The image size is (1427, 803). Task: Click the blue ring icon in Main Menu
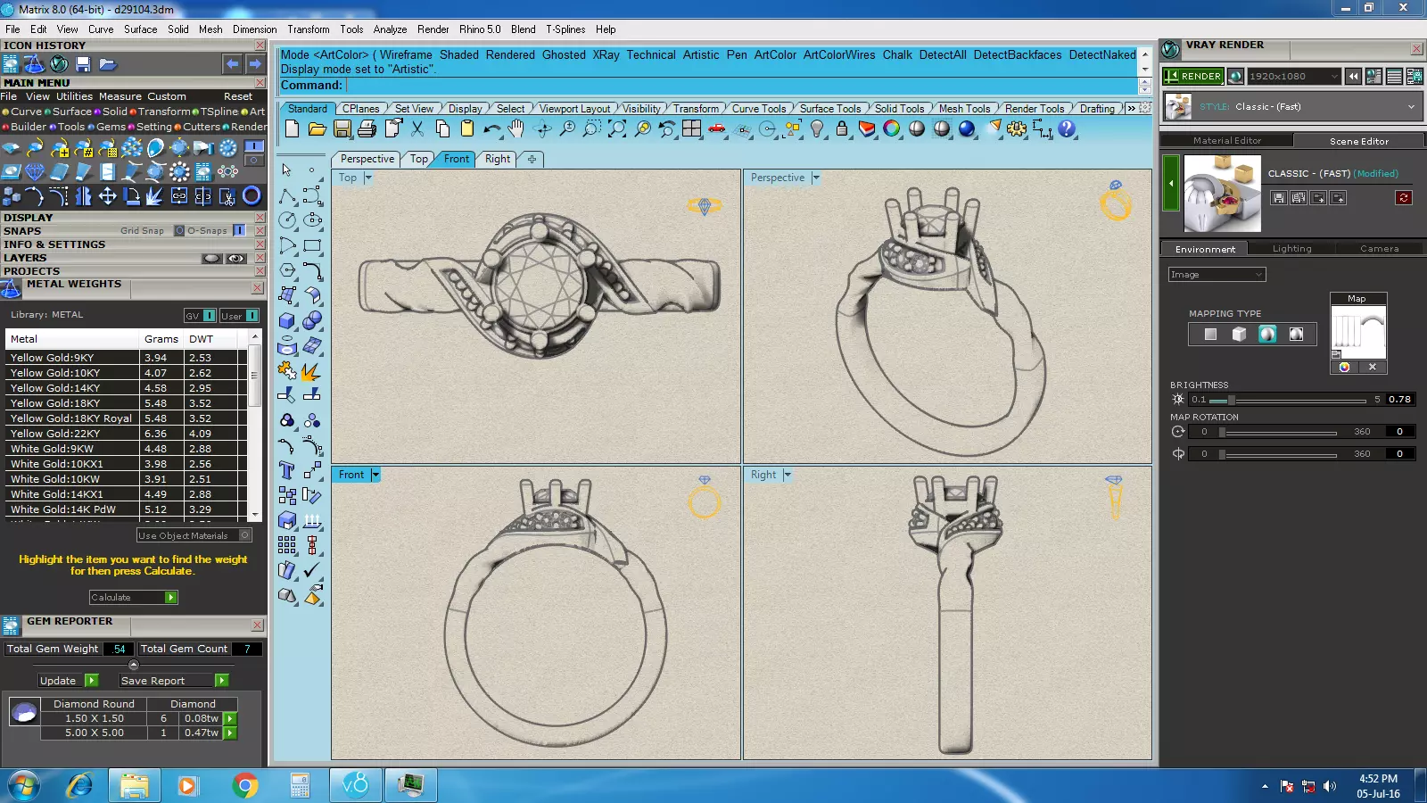[252, 195]
